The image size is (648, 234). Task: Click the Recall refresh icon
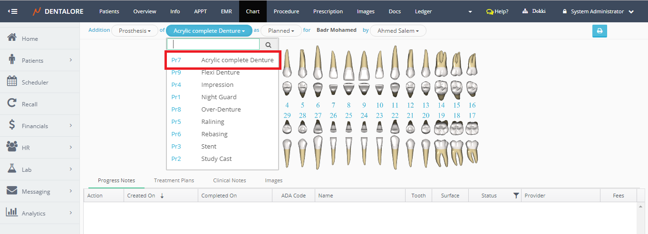tap(12, 103)
